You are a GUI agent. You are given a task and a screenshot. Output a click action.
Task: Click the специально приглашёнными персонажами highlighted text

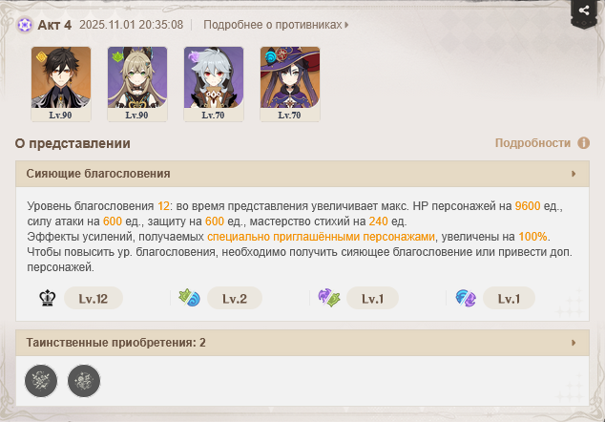coord(321,237)
